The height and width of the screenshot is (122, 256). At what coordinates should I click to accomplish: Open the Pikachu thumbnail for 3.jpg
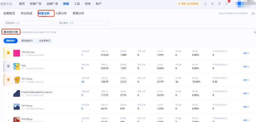tap(17, 67)
